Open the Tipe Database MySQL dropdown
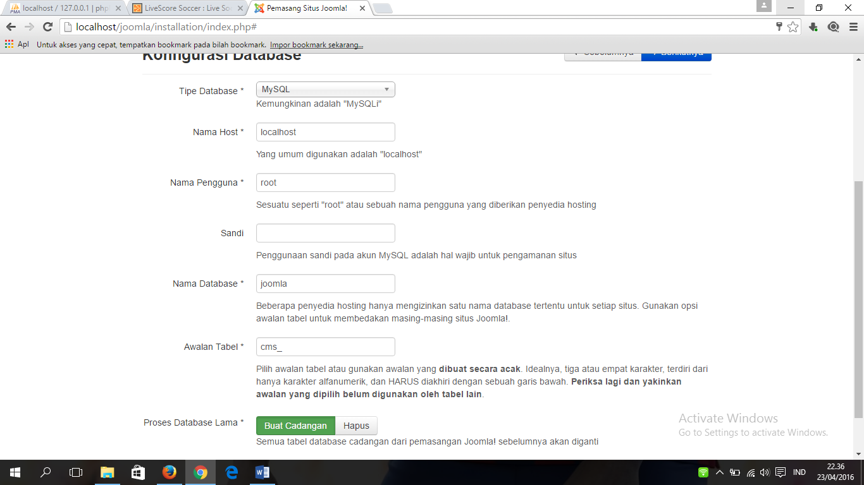This screenshot has width=864, height=485. point(326,90)
